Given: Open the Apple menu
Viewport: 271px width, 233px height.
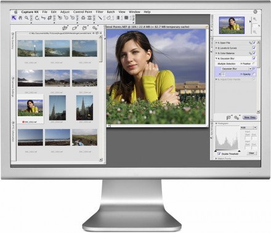Looking at the screenshot, I should [15, 12].
